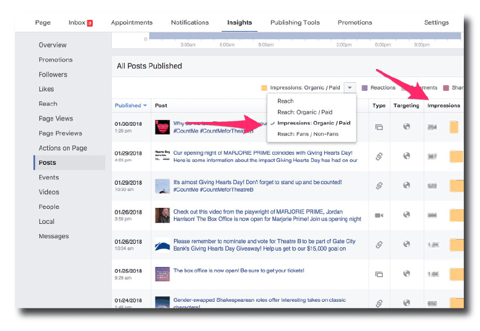Open 'box office is now open' post link
This screenshot has width=480, height=331.
(x=239, y=271)
